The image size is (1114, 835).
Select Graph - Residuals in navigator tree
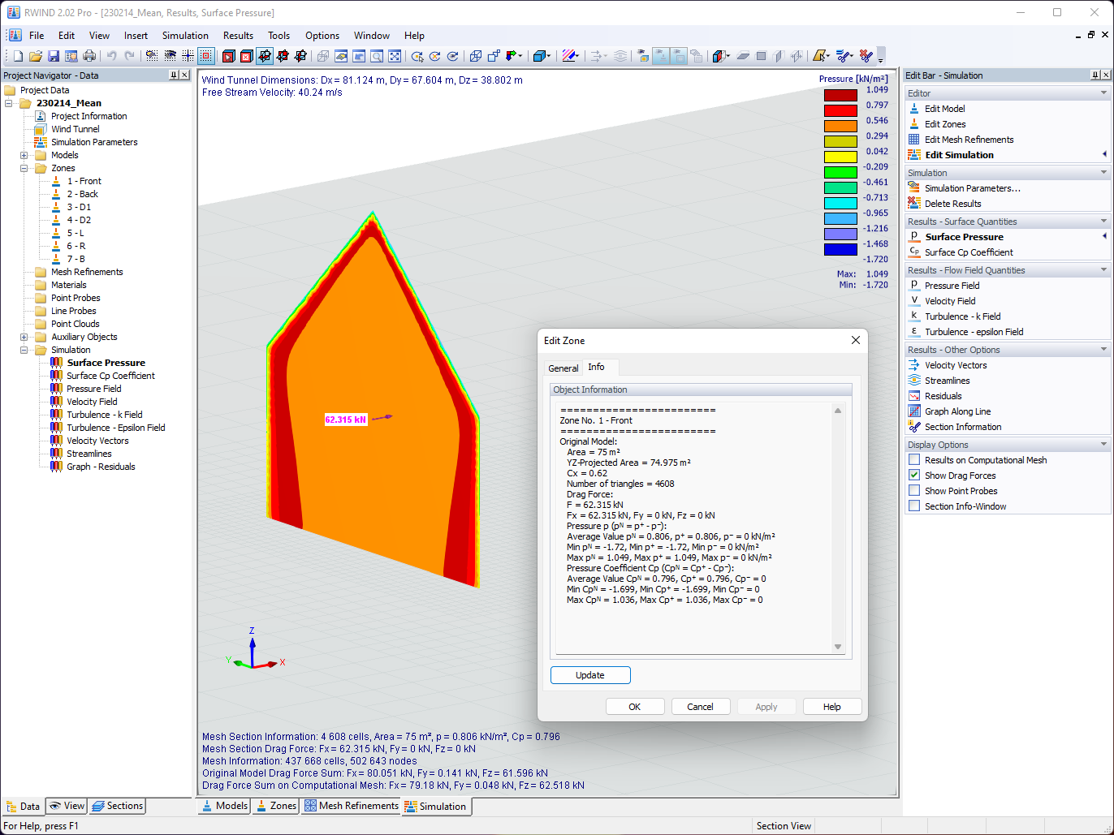[101, 467]
